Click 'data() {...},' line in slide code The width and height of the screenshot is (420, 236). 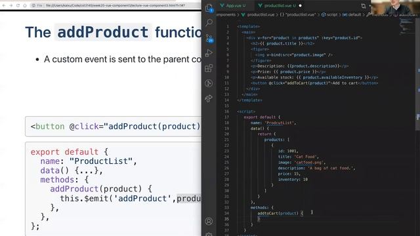point(72,170)
